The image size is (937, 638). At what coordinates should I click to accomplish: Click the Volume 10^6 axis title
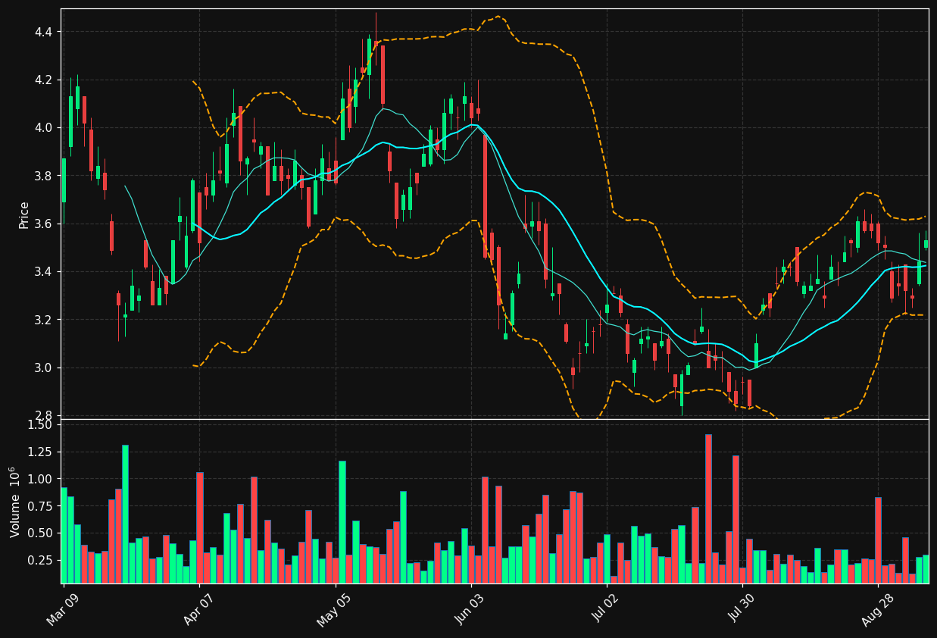coord(14,502)
